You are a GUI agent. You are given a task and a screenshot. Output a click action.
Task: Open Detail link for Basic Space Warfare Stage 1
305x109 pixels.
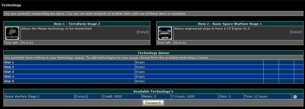pos(296,32)
